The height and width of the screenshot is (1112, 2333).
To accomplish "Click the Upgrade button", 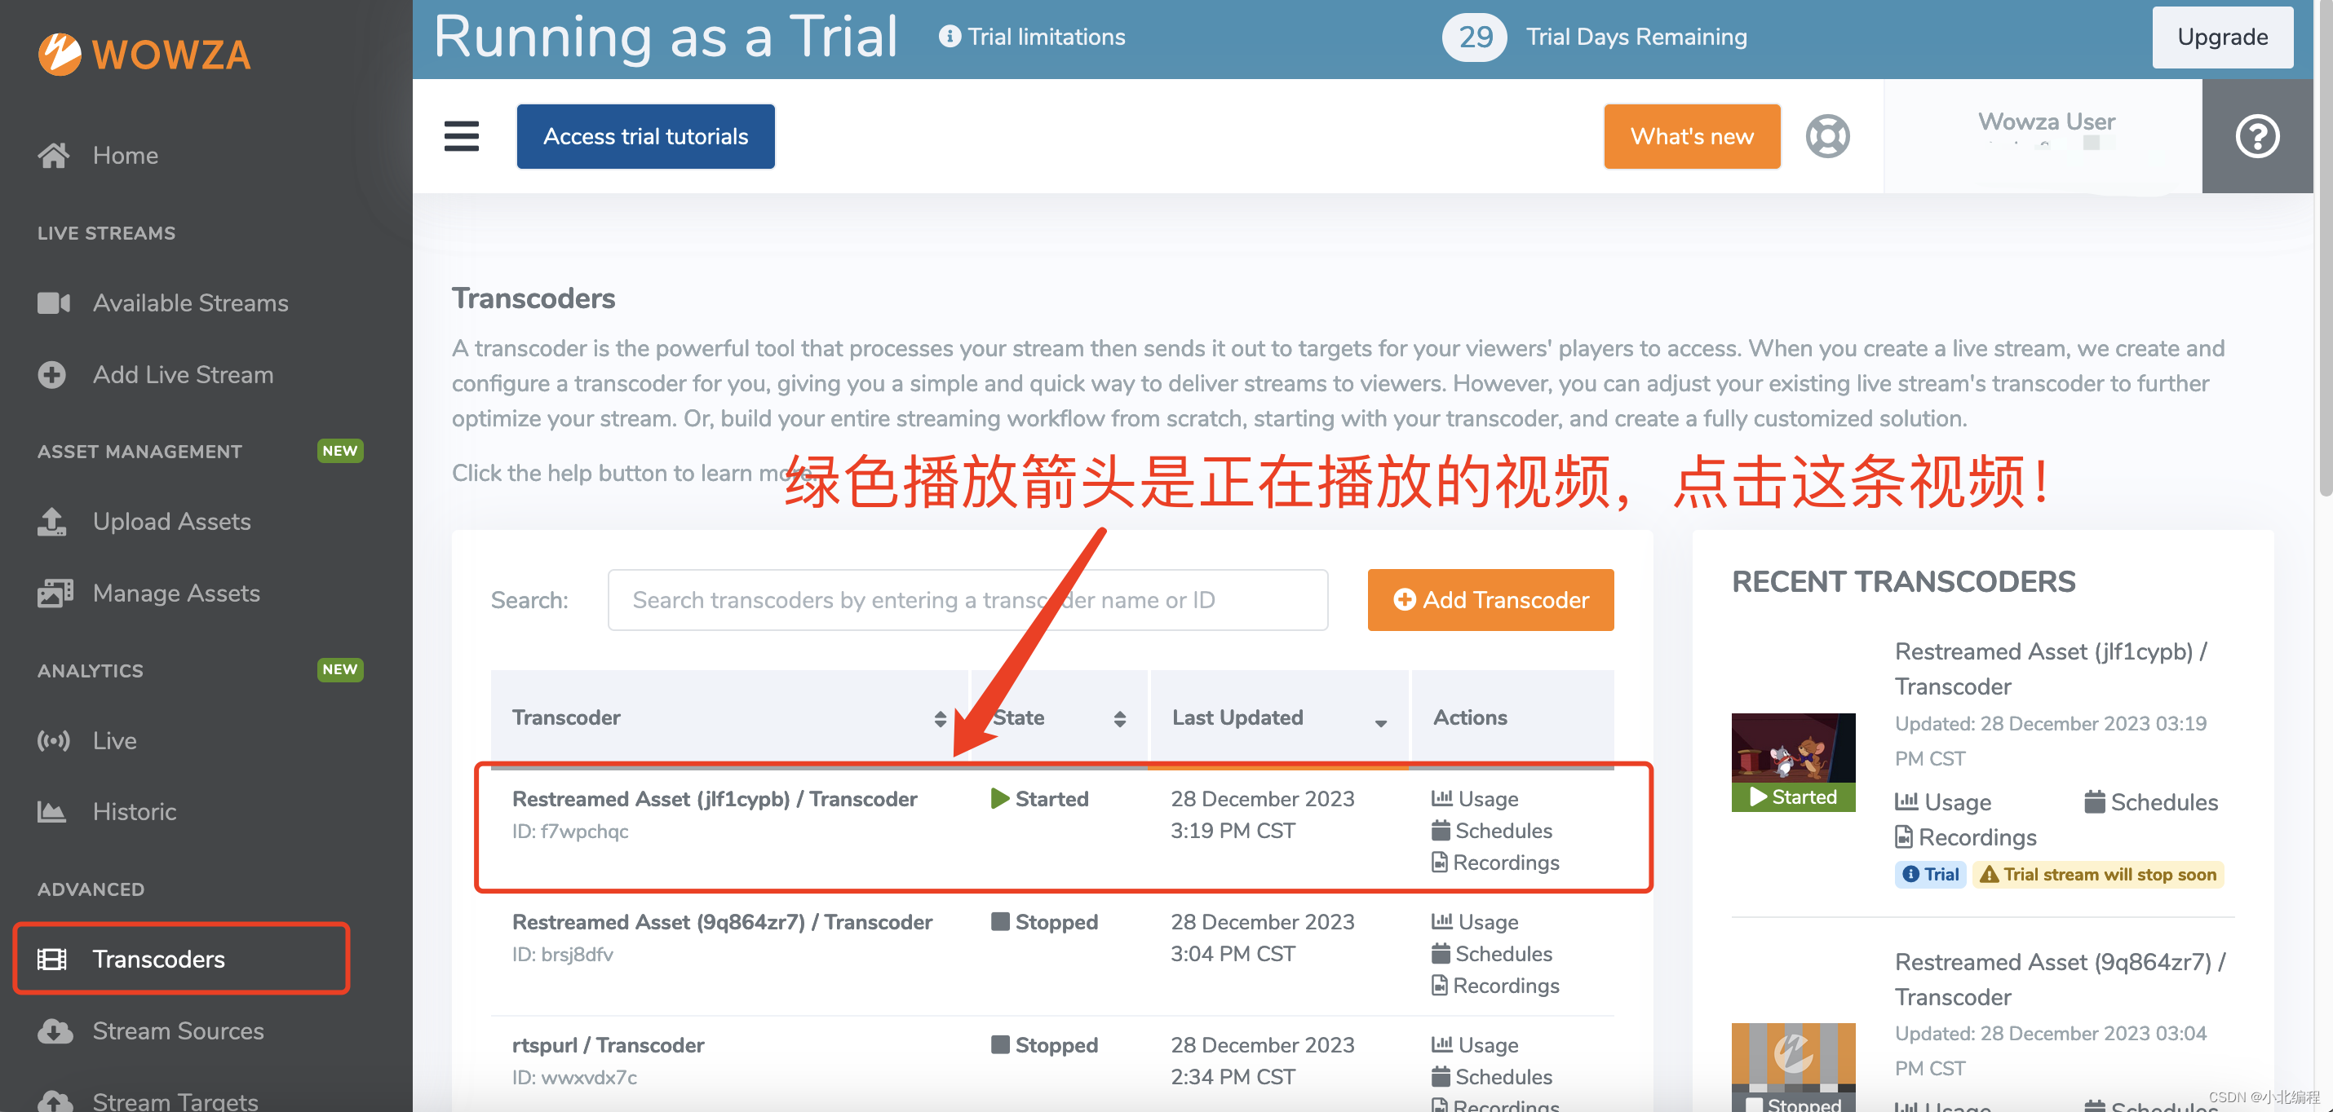I will pos(2221,38).
